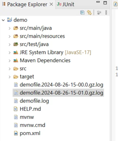Click the HELP.md file icon
Screen dimensions: 118x141
click(x=15, y=109)
